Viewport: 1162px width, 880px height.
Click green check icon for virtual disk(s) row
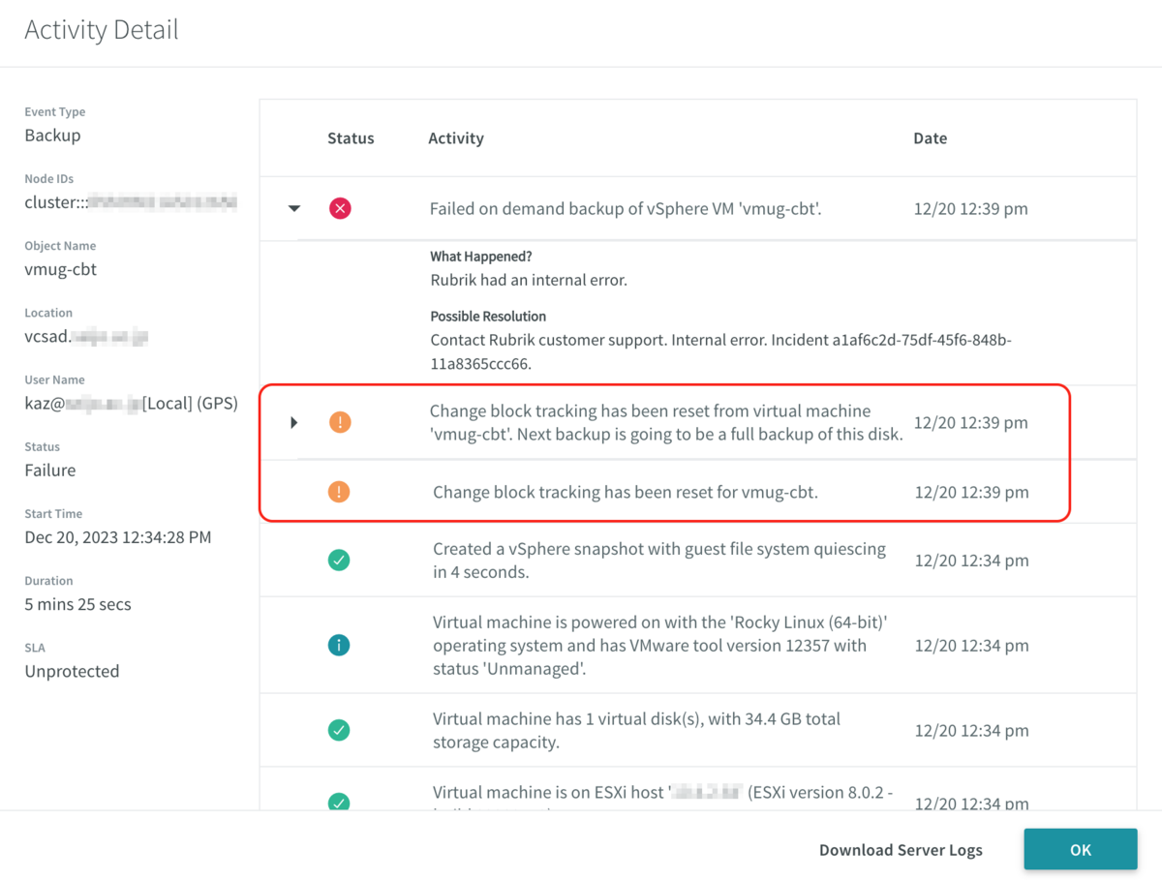pos(339,730)
